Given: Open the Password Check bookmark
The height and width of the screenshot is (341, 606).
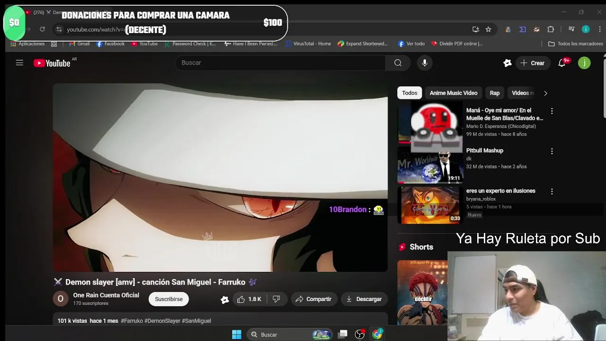Looking at the screenshot, I should 190,44.
